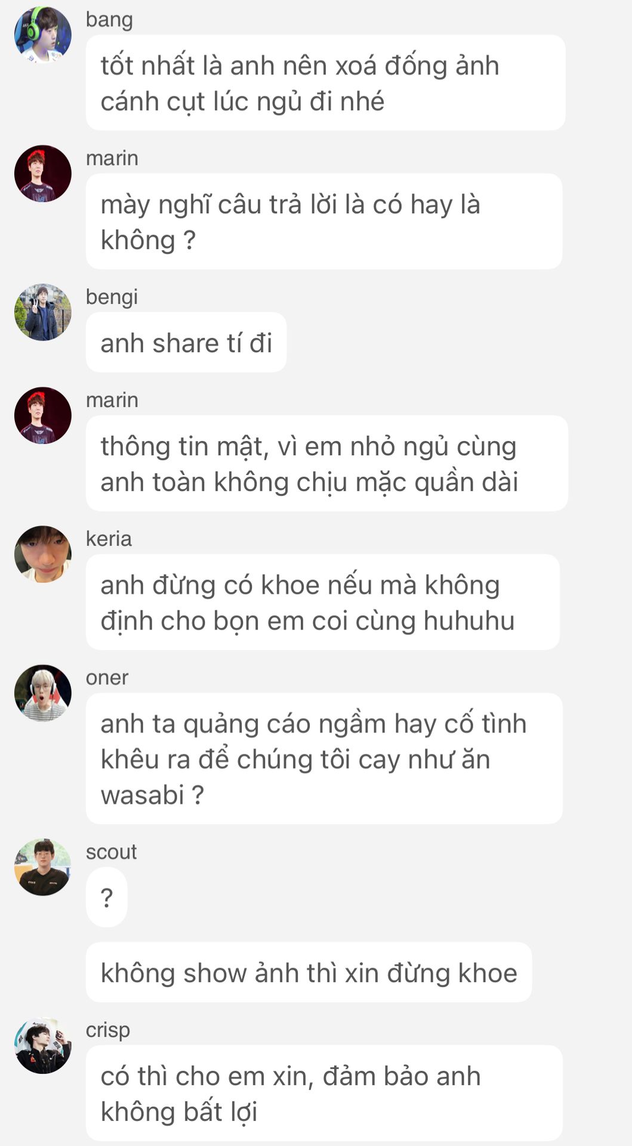
Task: Tap oner's avatar picture
Action: (x=43, y=693)
